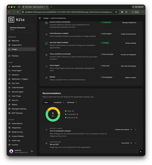
Task: Close the Kilo Code browser tab
Action: tap(47, 7)
